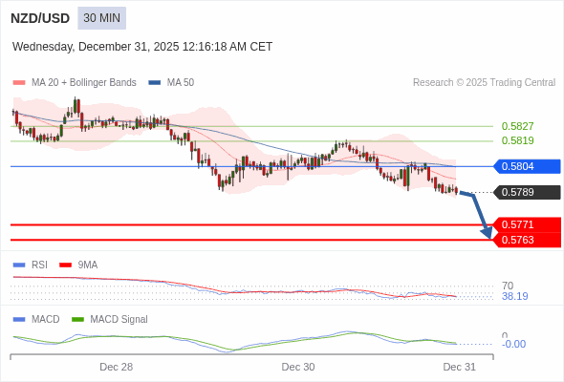Click the 9MA legend swatch

click(x=65, y=265)
